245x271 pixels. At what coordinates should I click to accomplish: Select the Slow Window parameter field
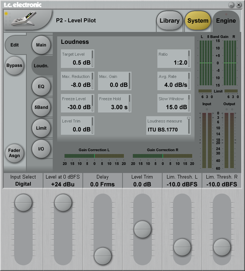[174, 103]
